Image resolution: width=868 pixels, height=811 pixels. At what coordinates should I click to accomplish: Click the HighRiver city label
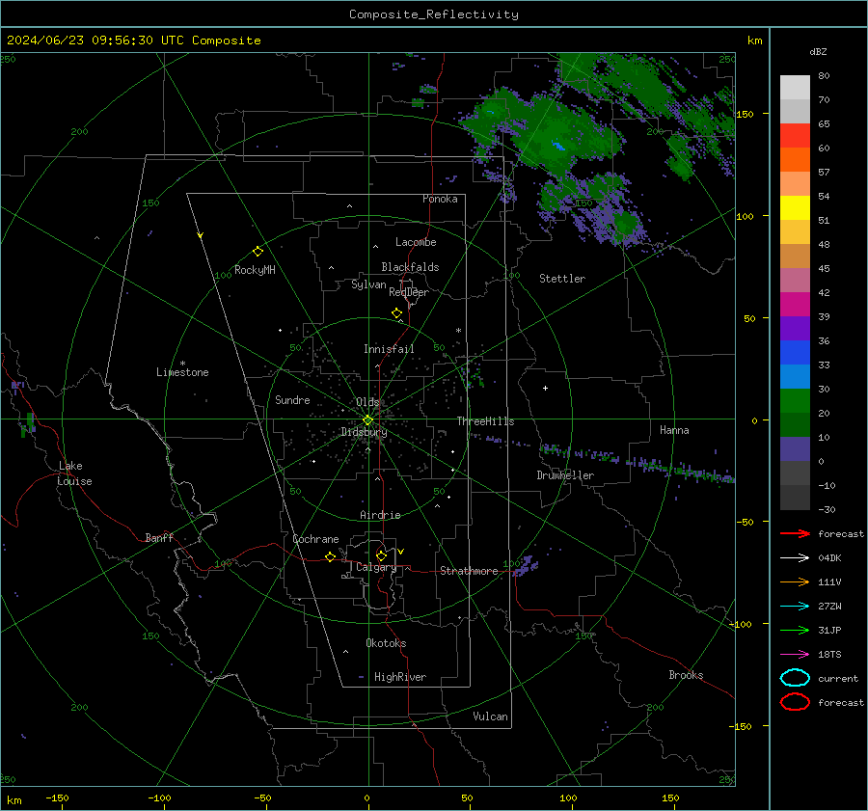tap(400, 677)
